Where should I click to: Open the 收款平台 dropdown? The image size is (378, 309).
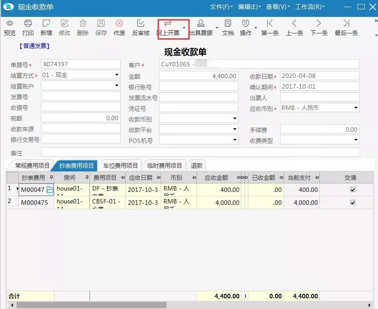[x=235, y=129]
